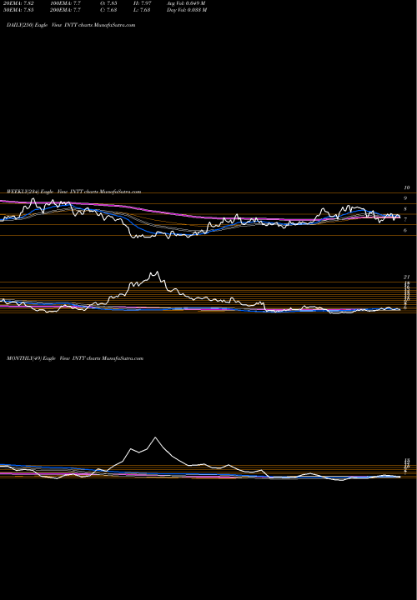Click the 20EMA value text

coord(18,3)
